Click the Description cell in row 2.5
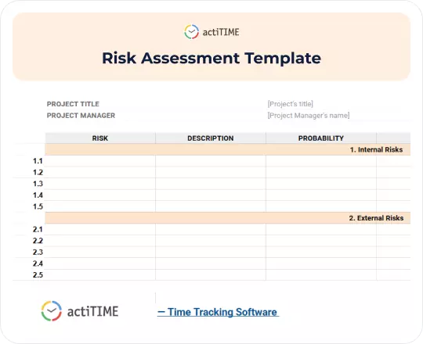The height and width of the screenshot is (344, 423). tap(211, 275)
